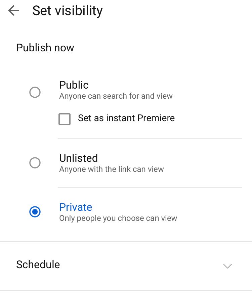Image resolution: width=252 pixels, height=293 pixels.
Task: Click "Anyone can search for and view" description
Action: (x=116, y=96)
